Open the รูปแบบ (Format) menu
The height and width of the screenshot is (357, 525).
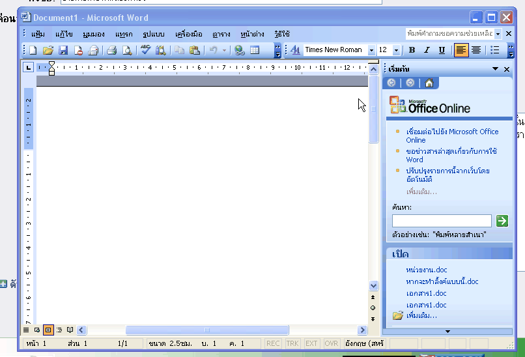click(x=154, y=34)
